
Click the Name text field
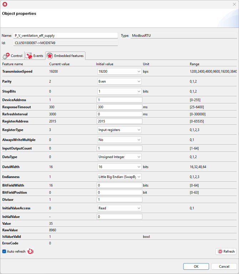[65, 36]
